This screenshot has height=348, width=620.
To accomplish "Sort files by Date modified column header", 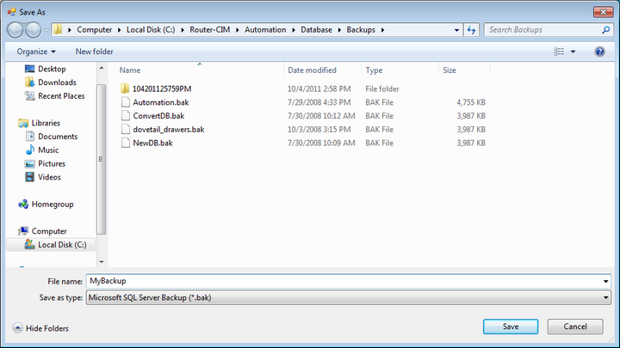I will click(x=312, y=70).
